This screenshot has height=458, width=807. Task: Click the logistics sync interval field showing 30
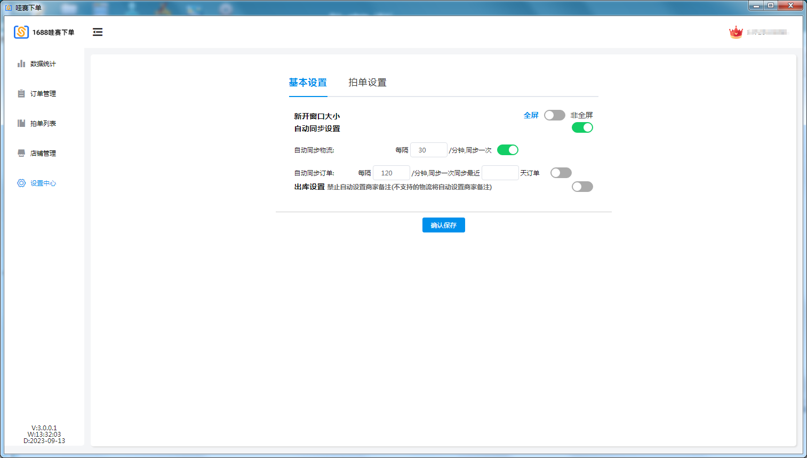pyautogui.click(x=428, y=150)
